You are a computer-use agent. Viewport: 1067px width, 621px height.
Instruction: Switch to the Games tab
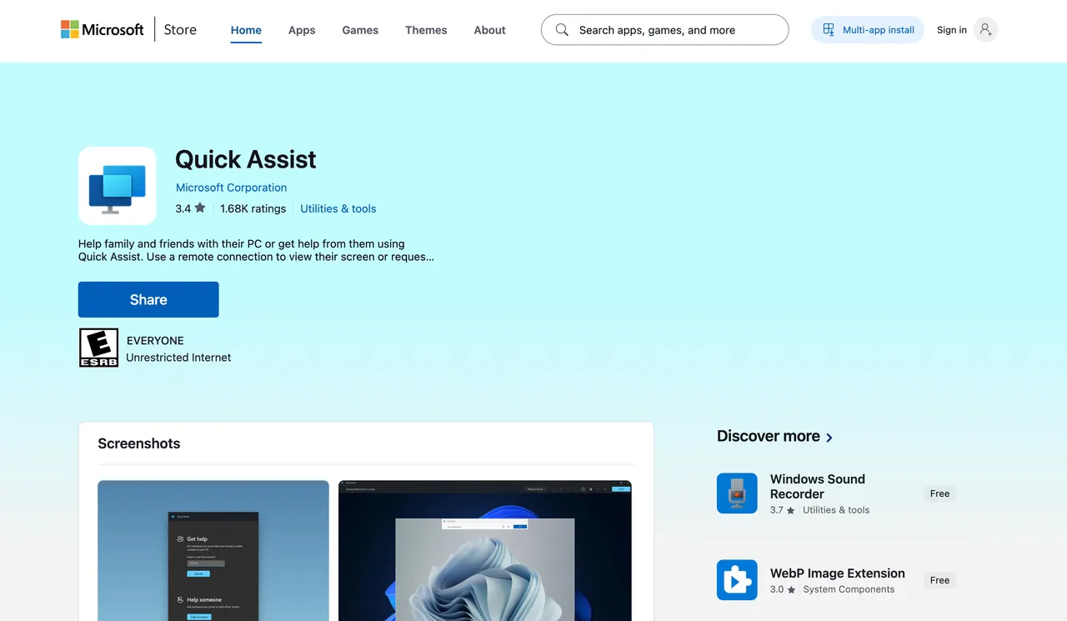(x=360, y=30)
